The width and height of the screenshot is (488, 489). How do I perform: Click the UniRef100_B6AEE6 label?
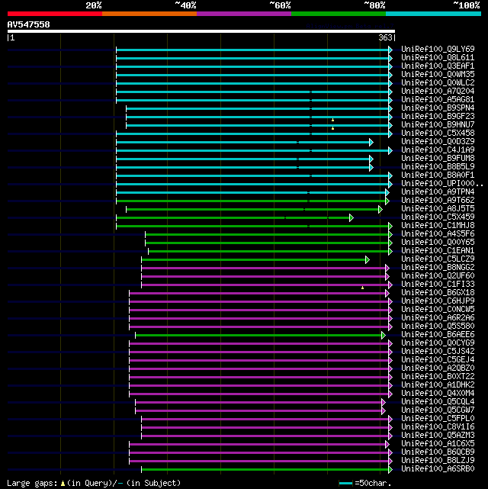pyautogui.click(x=438, y=335)
